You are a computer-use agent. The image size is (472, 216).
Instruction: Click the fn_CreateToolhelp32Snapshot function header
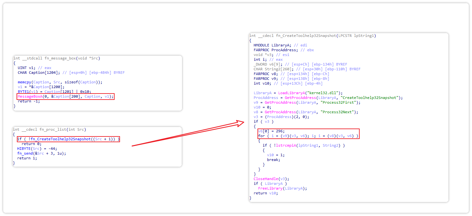click(x=313, y=36)
